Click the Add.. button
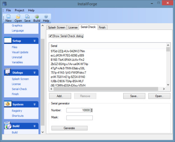Image resolution: width=175 pixels, height=142 pixels. (60, 96)
